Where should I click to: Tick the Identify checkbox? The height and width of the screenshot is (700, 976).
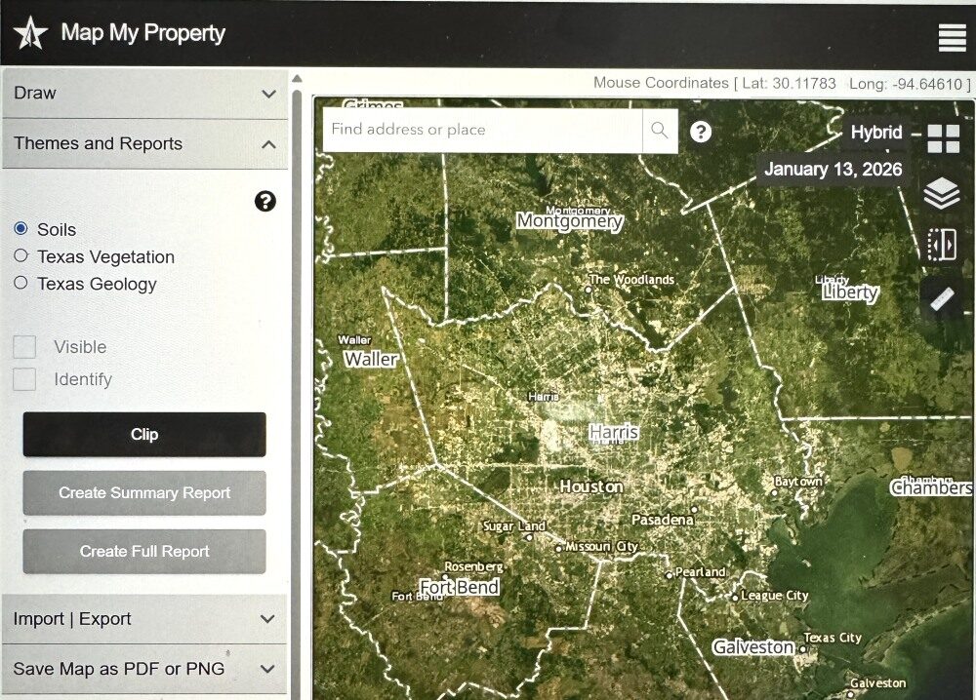point(25,379)
